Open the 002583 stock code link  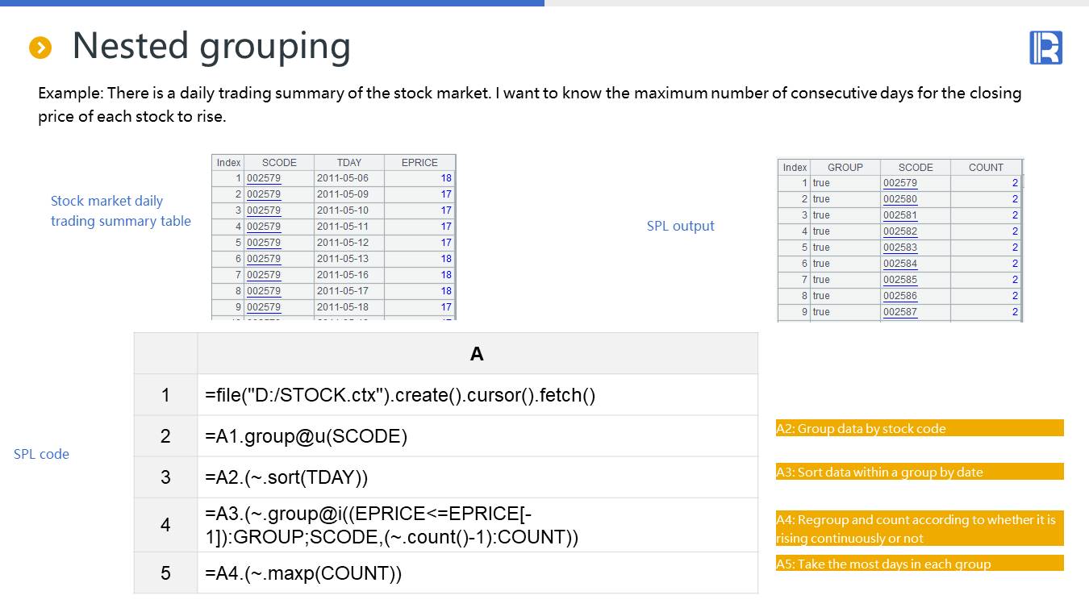click(899, 248)
